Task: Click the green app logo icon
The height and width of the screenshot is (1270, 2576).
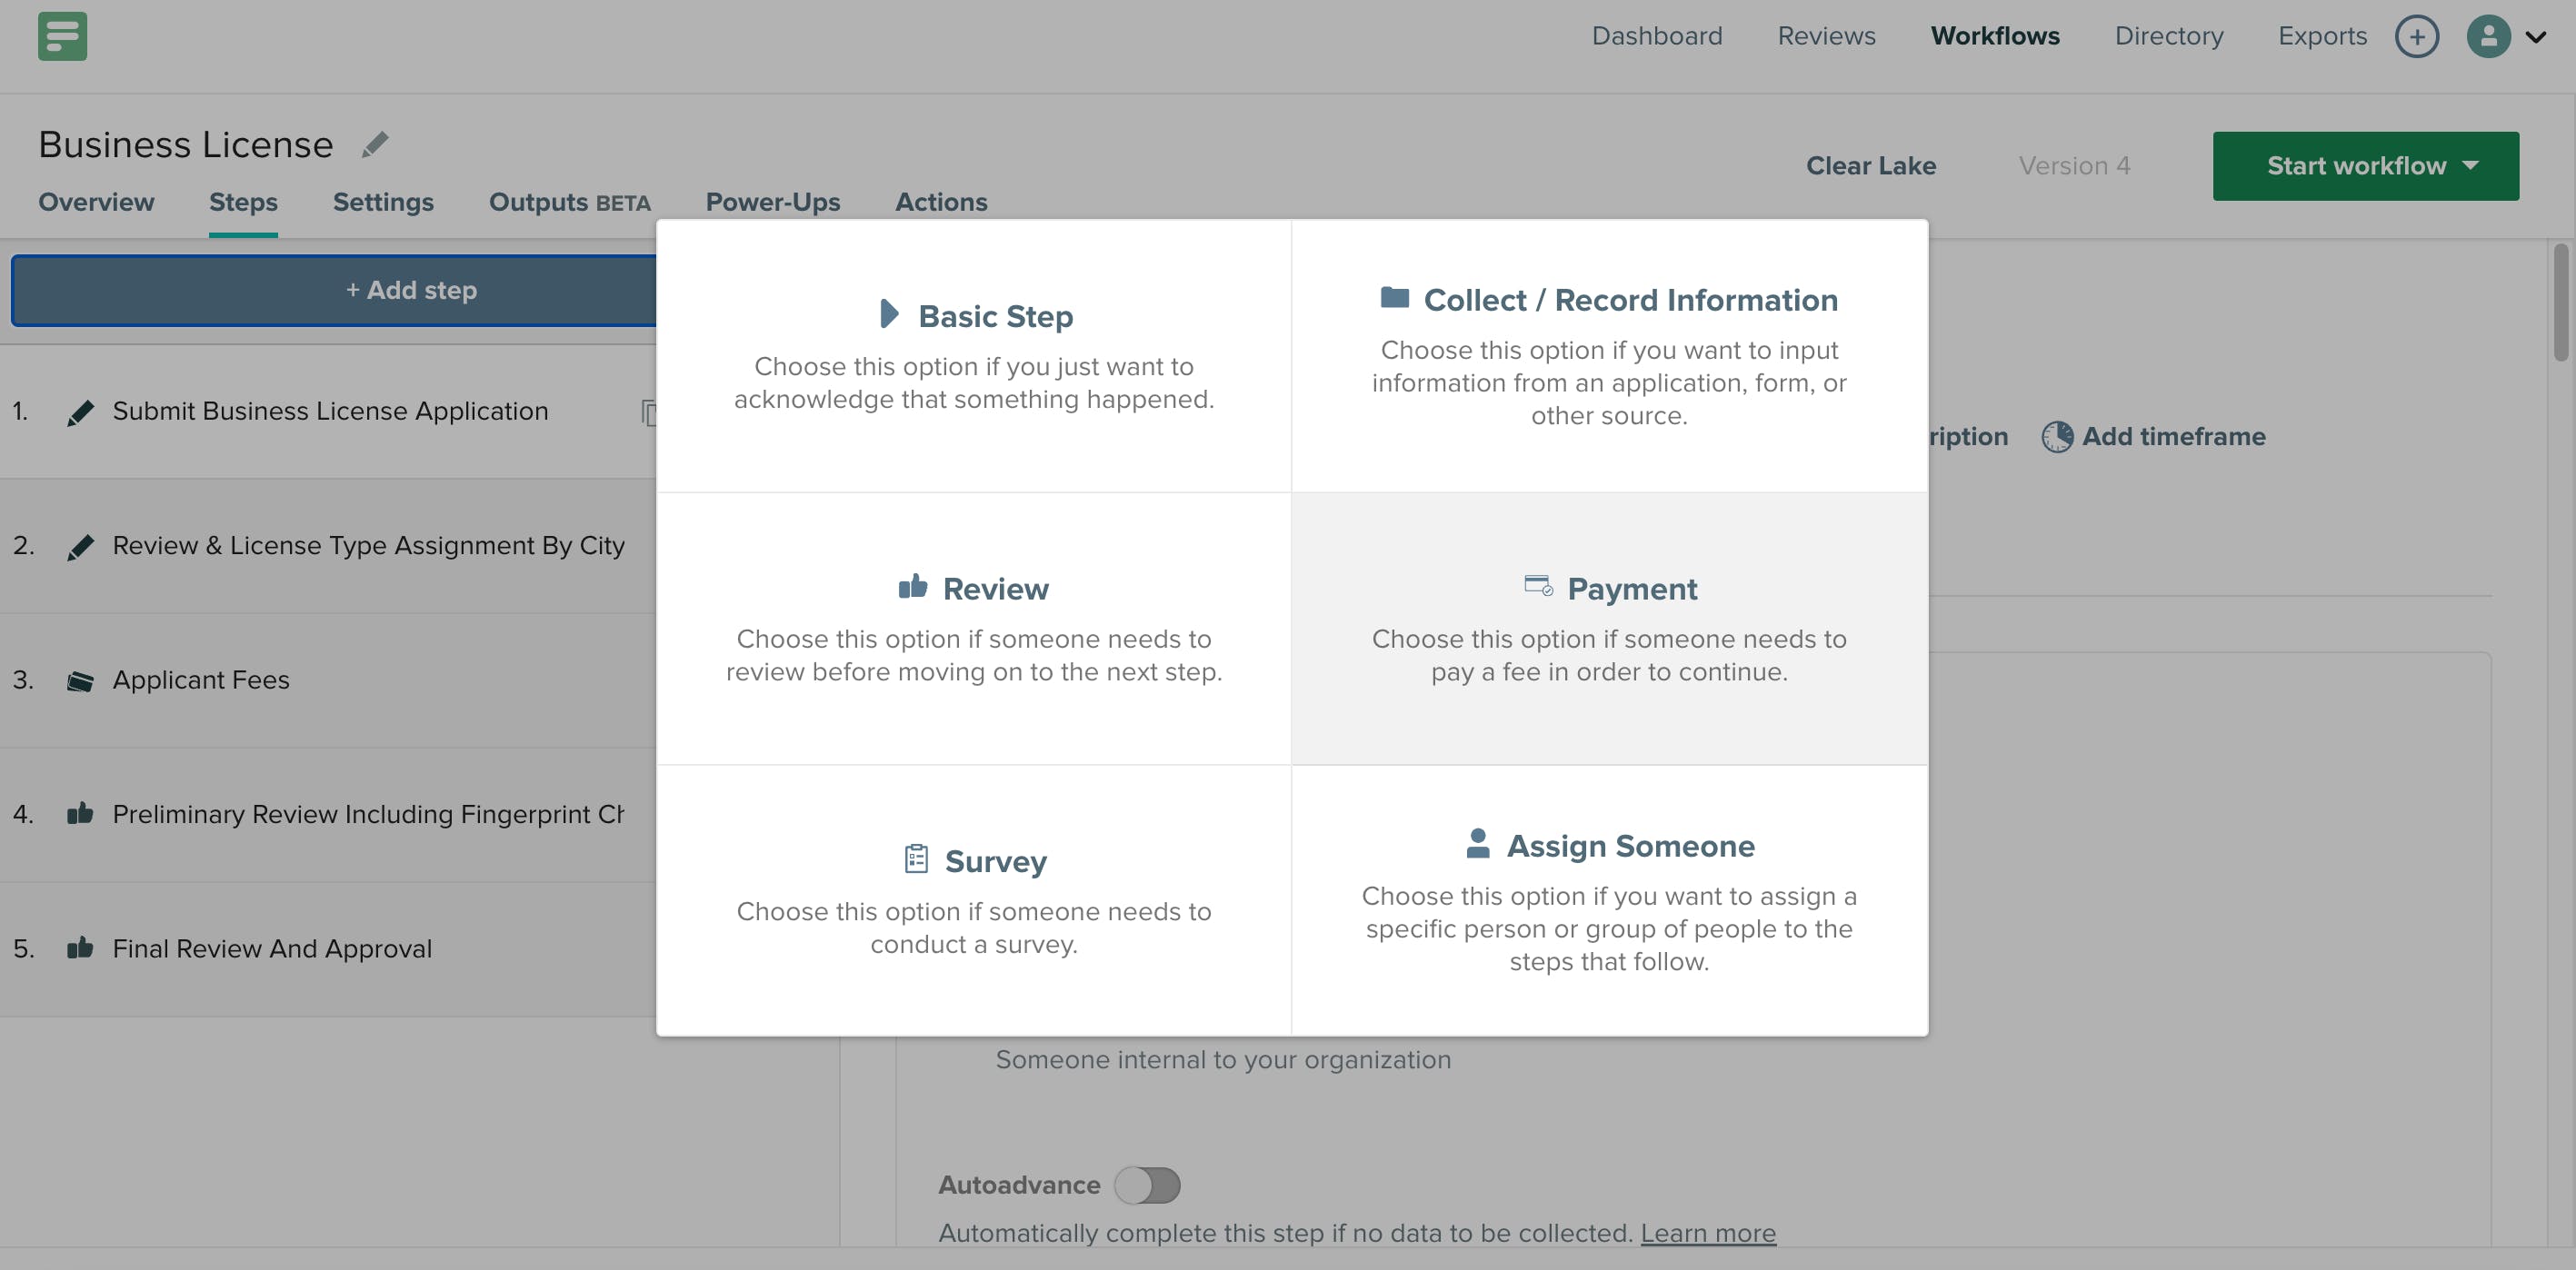Action: 62,36
